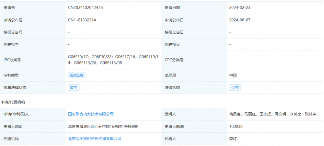
Task: Click the 授权公告号 label
Action: pos(13,32)
